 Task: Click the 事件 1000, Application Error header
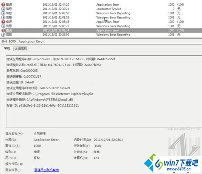point(23,41)
